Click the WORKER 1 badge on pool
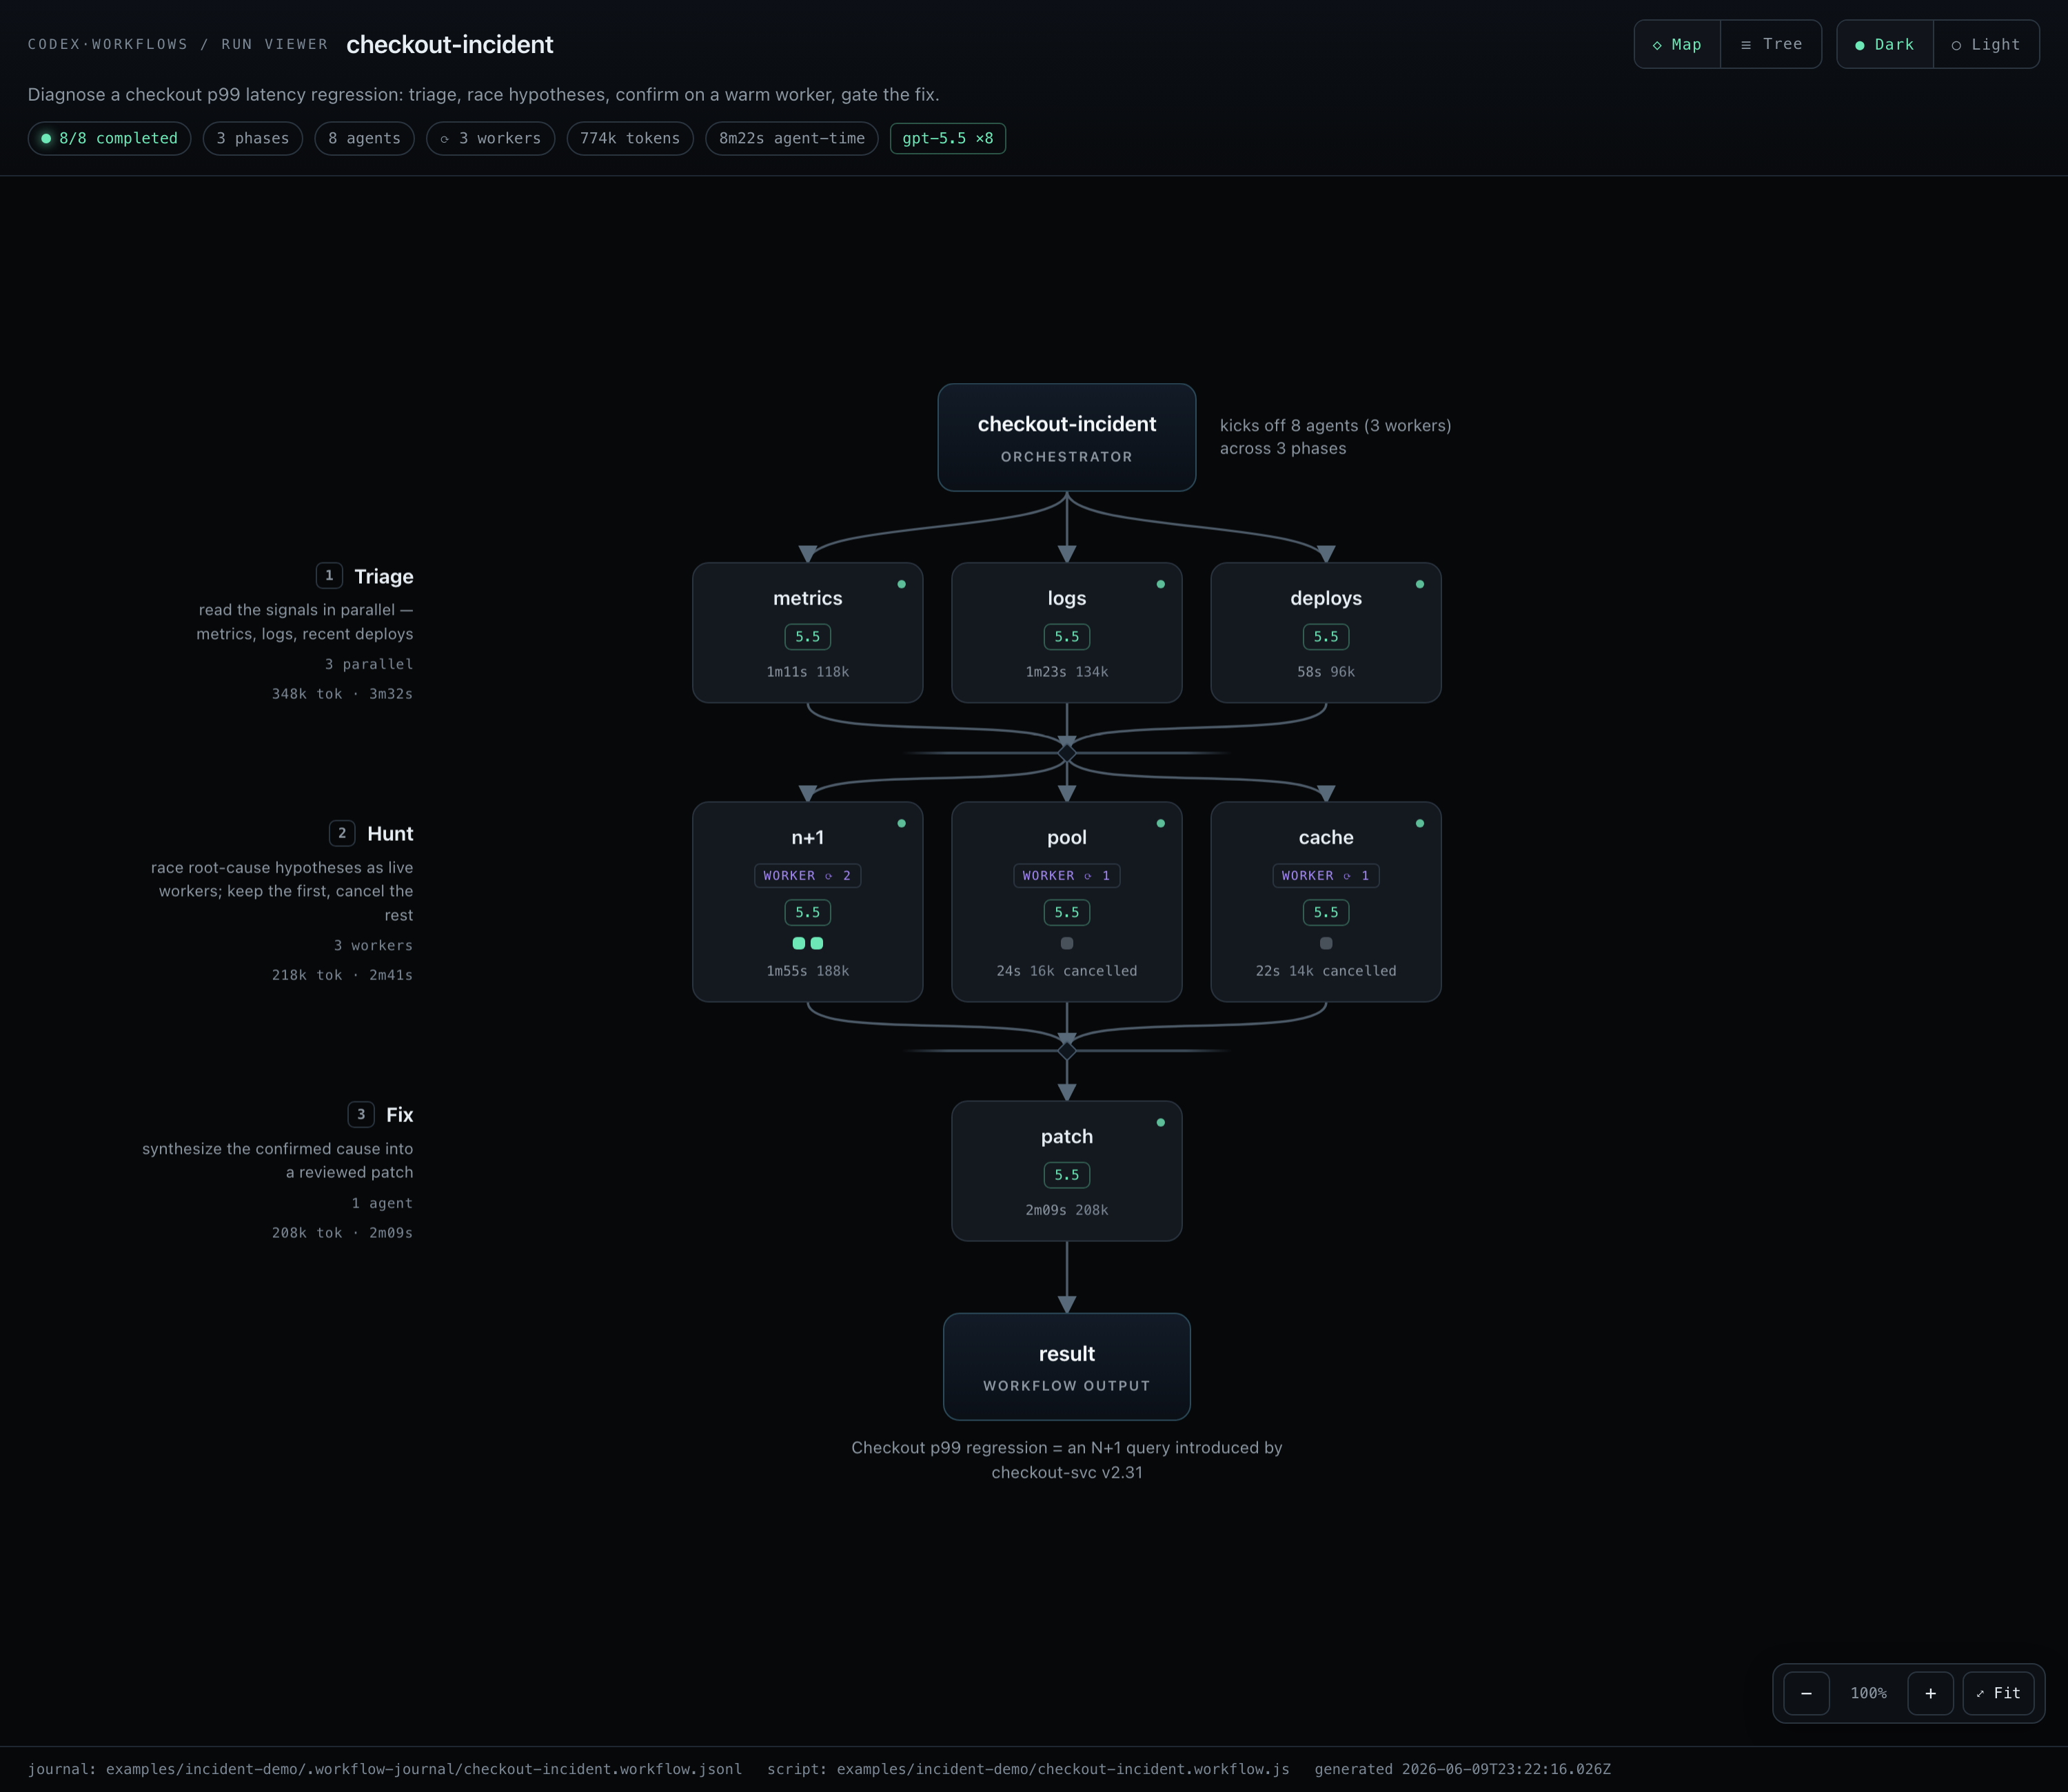 1067,875
